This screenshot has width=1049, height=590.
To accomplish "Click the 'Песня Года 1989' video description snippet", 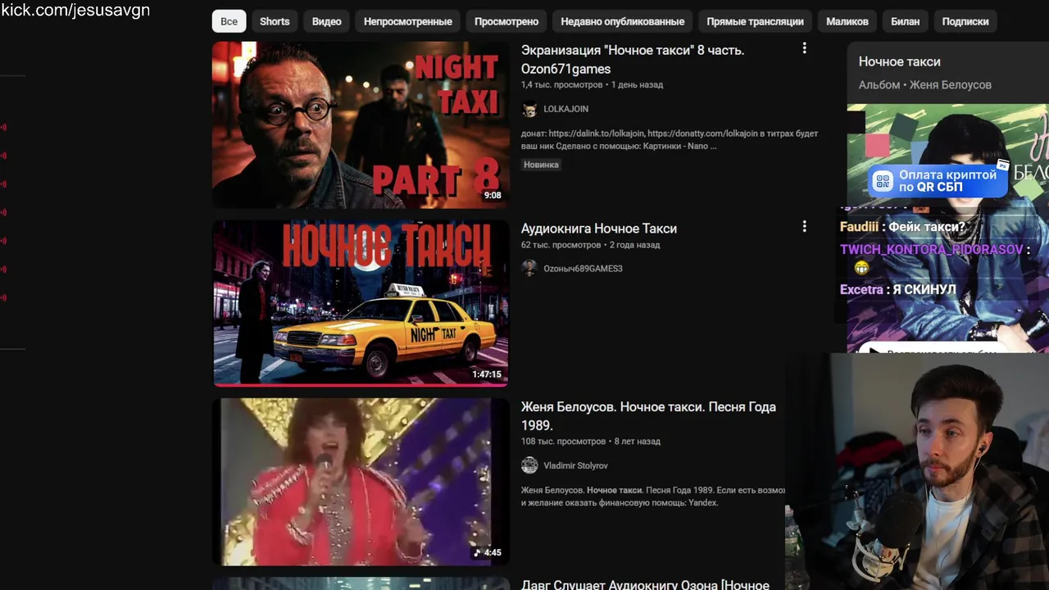I will click(653, 497).
